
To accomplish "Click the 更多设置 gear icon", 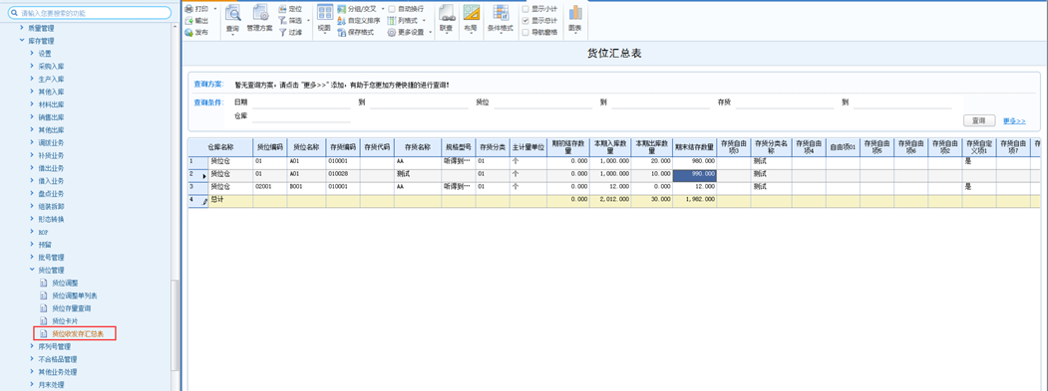I will coord(392,32).
